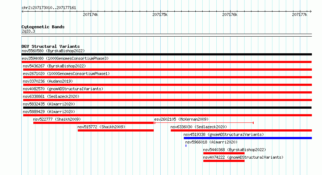Click the red nsv5440368 variant bar
Screen dimensions: 322x175
click(224, 153)
